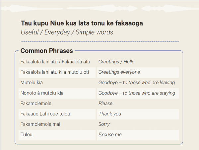
Task: Click the translation 'Sorry'
Action: point(104,124)
